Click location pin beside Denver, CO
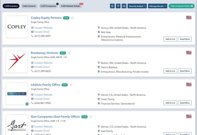Screen dimensions: 197x135 (x=99, y=126)
